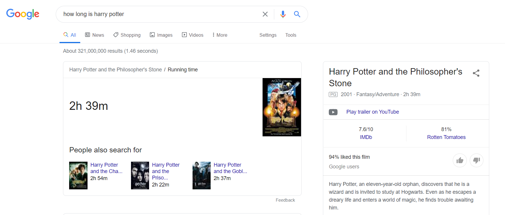This screenshot has width=505, height=215.
Task: Open the Rotten Tomatoes rating link
Action: [446, 137]
